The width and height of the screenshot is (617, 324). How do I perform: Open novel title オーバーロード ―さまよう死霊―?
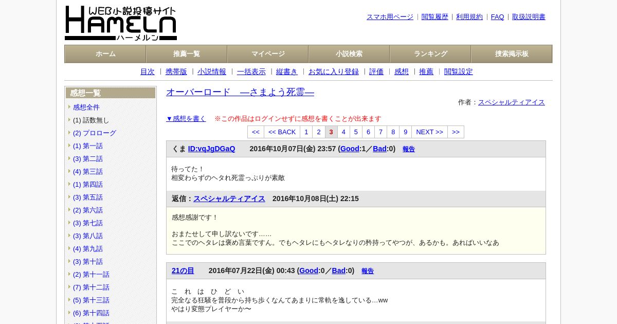(240, 93)
